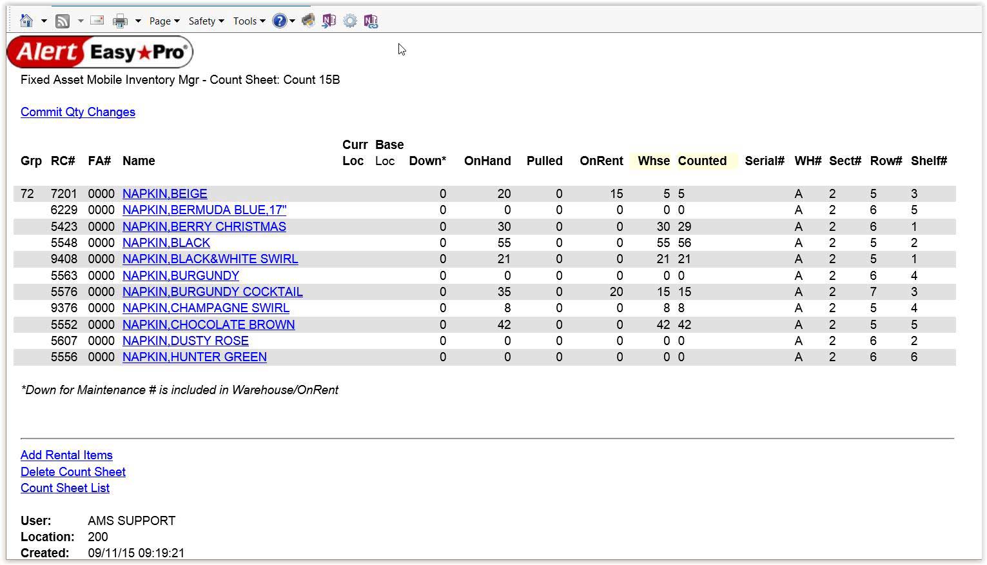Screen dimensions: 987x565
Task: Click the Home icon in the toolbar
Action: pyautogui.click(x=26, y=21)
